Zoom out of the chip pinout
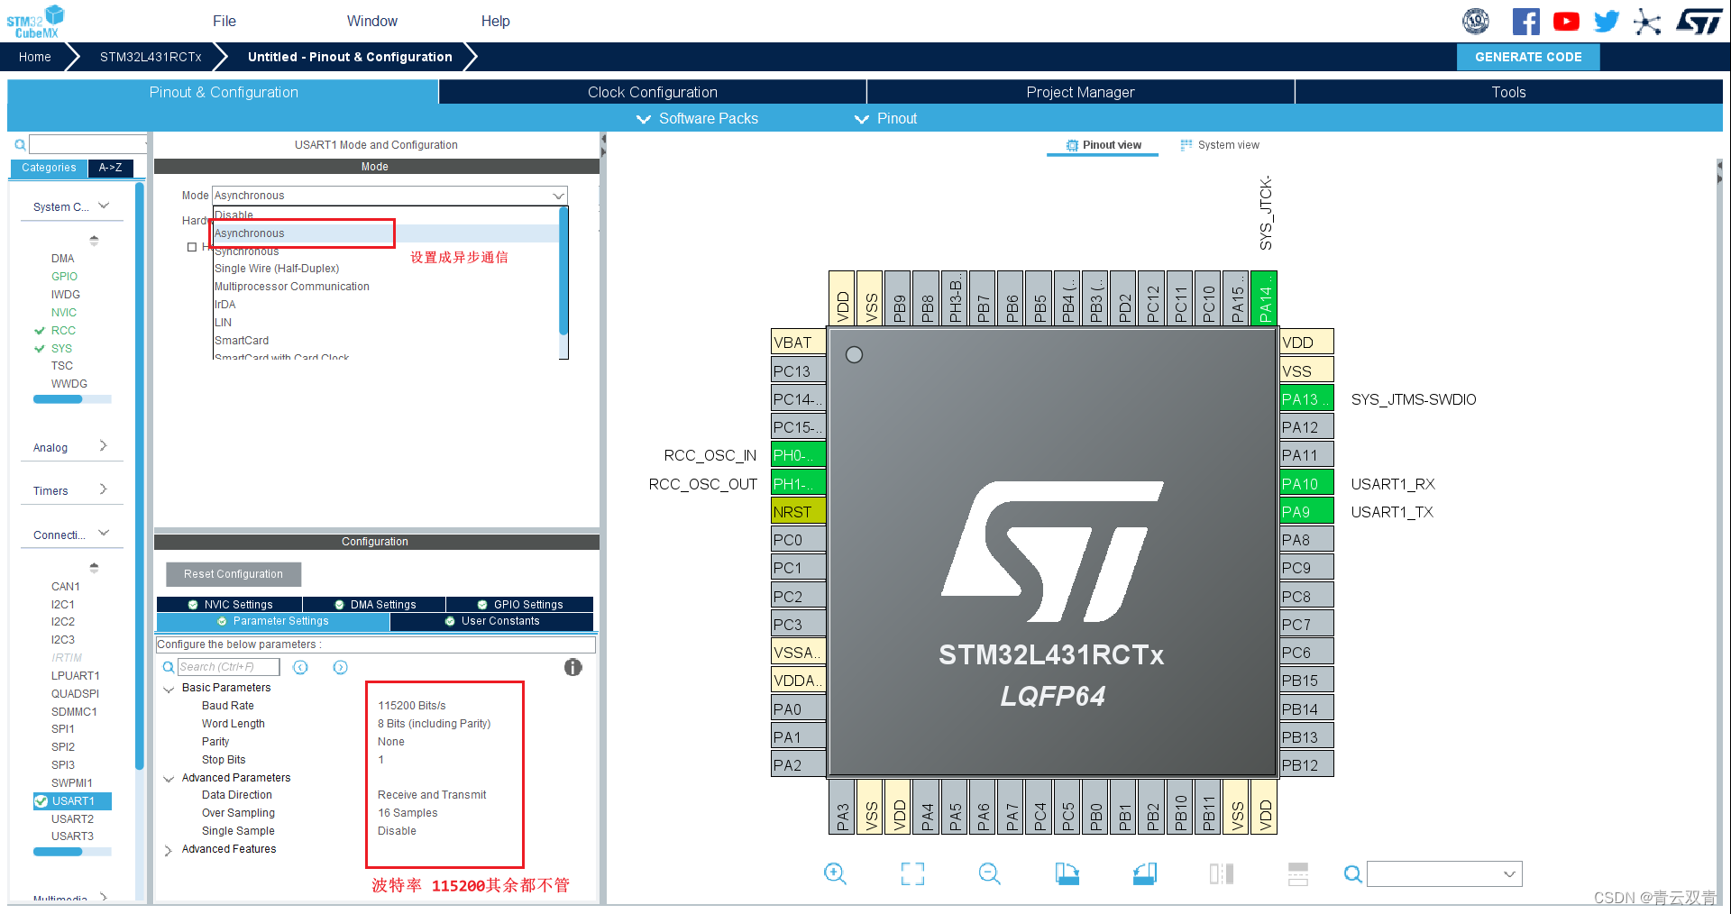 (x=989, y=873)
